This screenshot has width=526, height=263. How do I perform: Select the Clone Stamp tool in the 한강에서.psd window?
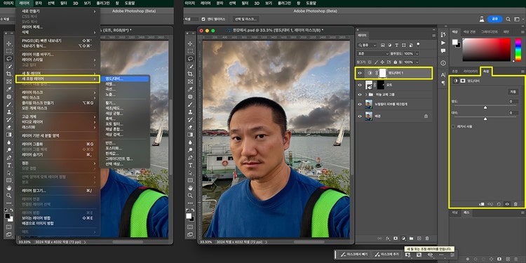point(190,112)
